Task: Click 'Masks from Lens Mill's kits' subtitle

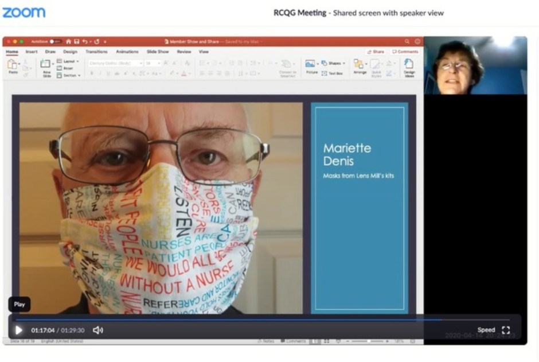Action: [x=358, y=176]
